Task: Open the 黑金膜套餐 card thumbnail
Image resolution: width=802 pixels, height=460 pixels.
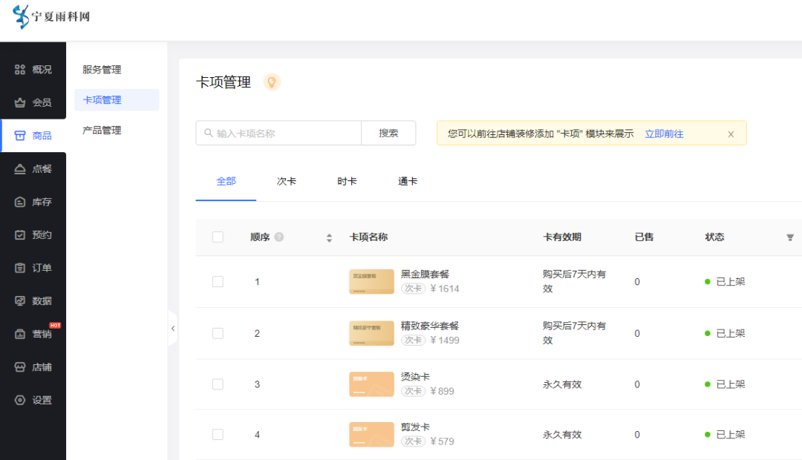Action: coord(372,282)
